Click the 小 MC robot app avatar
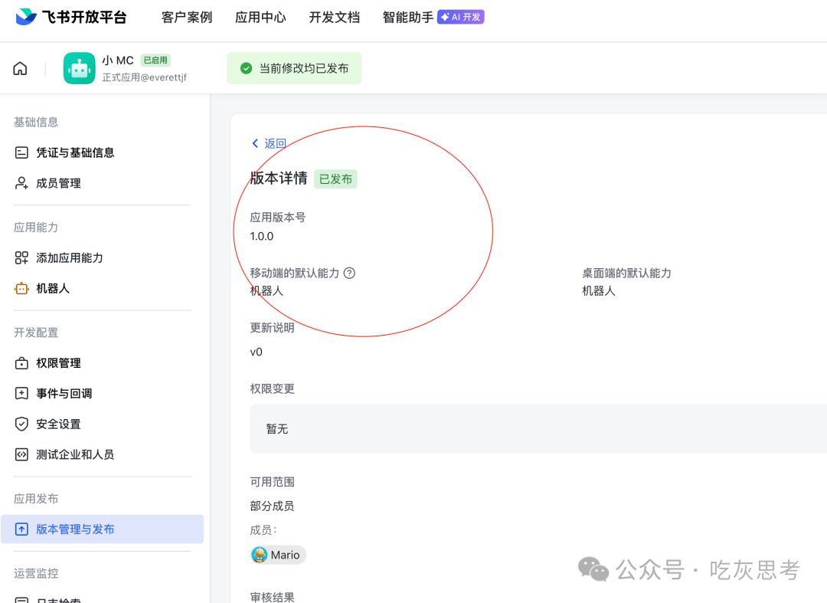 point(79,68)
